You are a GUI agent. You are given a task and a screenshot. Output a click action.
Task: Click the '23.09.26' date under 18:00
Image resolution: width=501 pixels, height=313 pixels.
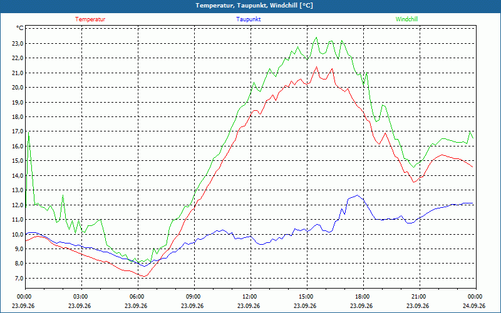(361, 305)
